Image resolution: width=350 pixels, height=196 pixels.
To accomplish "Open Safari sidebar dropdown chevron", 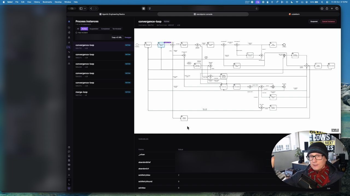I will click(x=85, y=8).
